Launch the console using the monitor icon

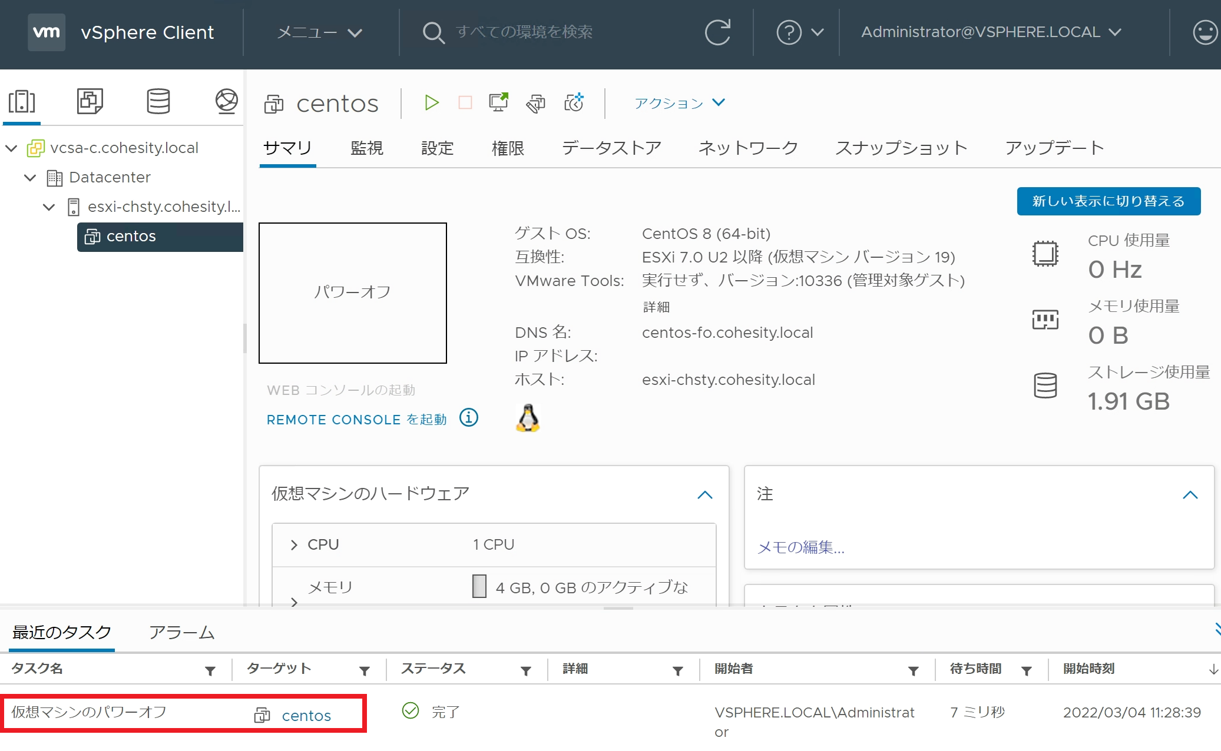pyautogui.click(x=499, y=102)
